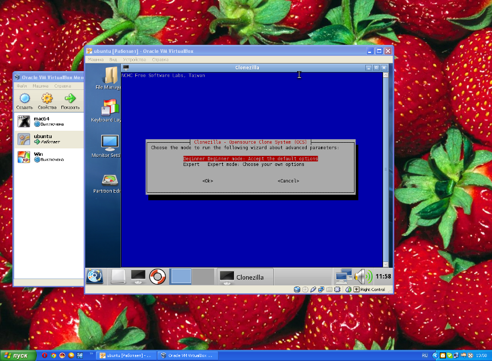Click the Clonezilla terminal title bar icon
This screenshot has height=361, width=492.
coord(126,68)
